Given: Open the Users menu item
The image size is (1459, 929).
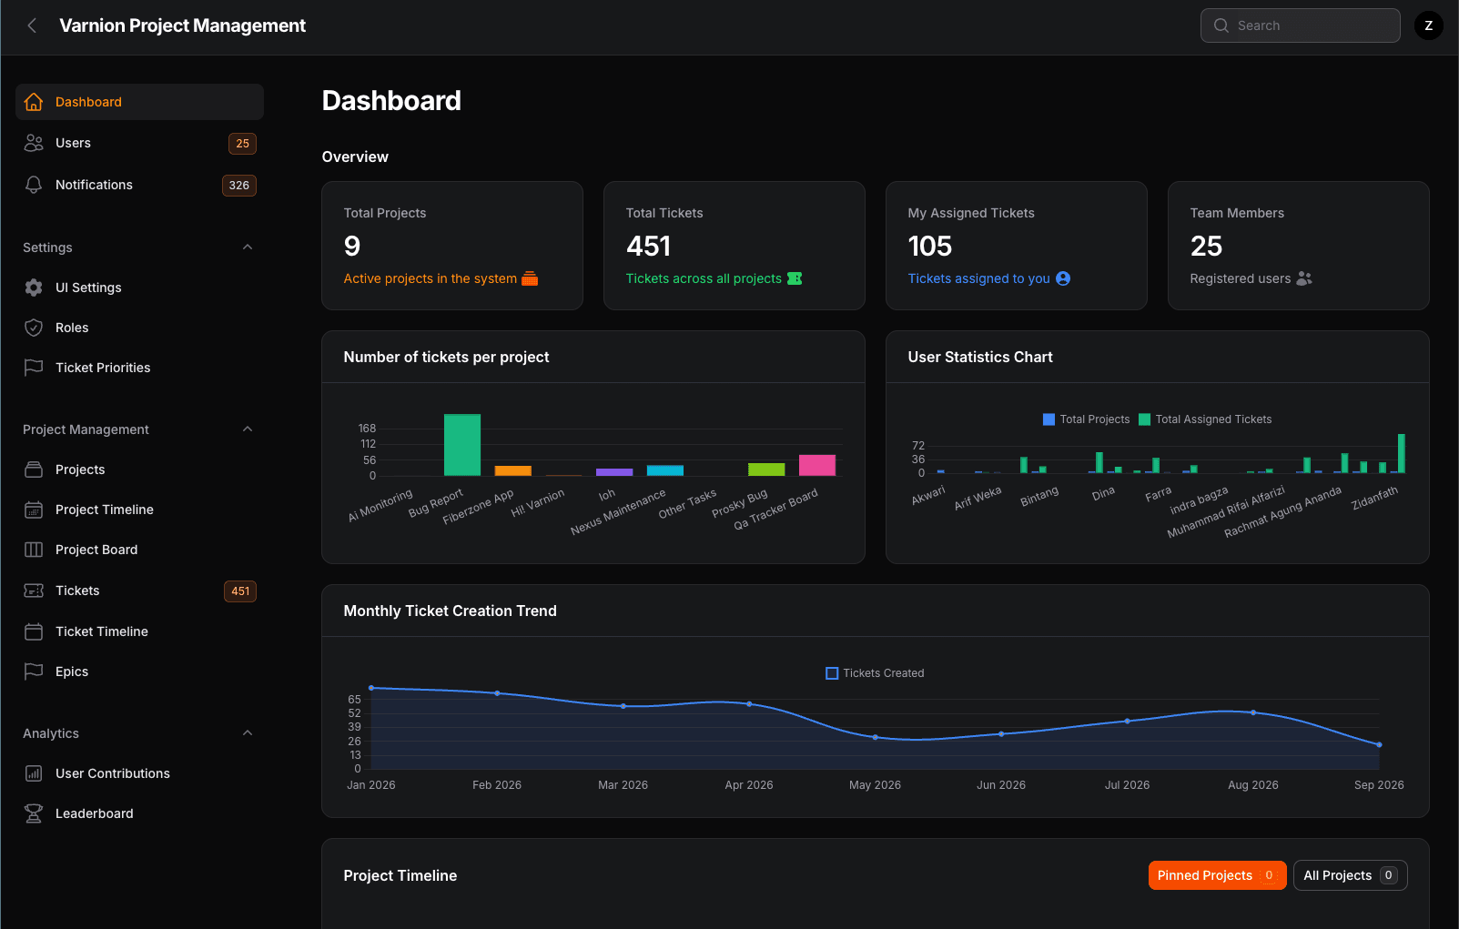Looking at the screenshot, I should coord(139,143).
